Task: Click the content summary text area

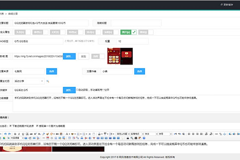Action: (126, 103)
